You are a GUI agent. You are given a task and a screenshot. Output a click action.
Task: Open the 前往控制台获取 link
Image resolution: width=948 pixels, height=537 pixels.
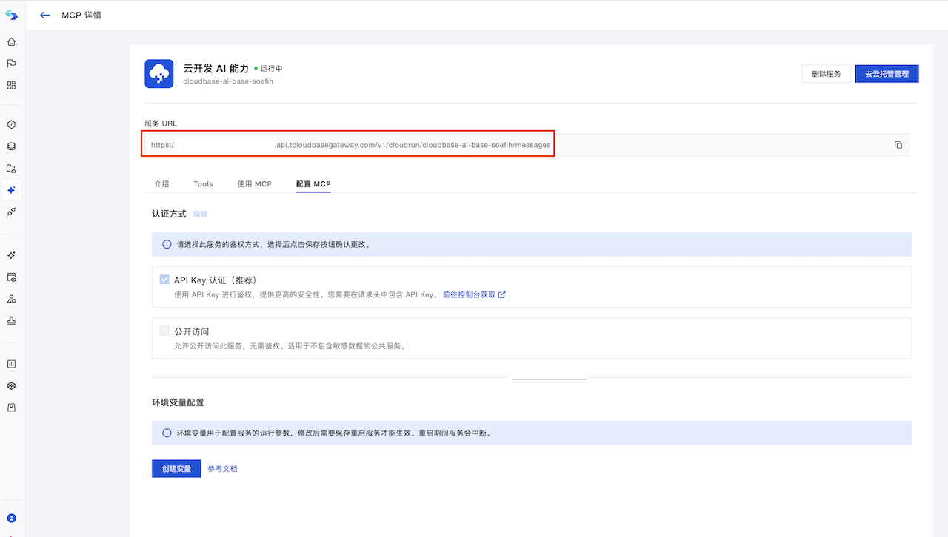tap(474, 294)
